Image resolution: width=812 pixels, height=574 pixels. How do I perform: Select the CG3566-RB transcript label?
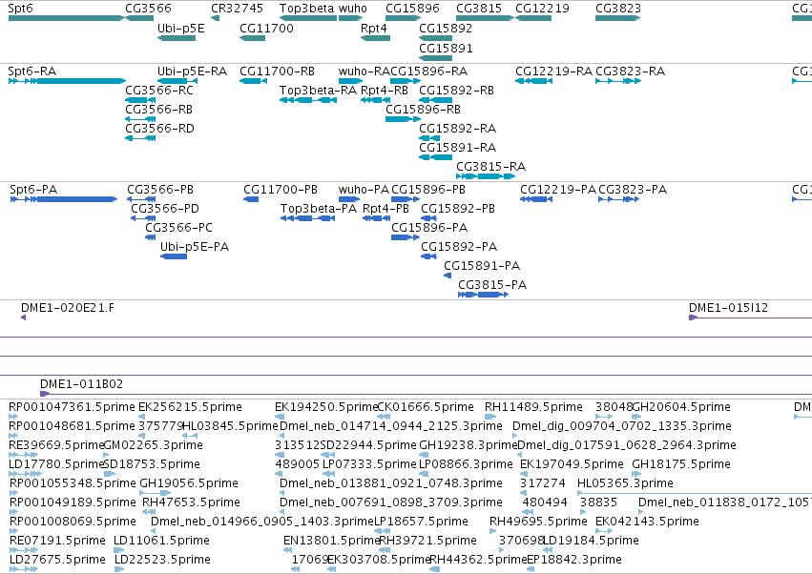[x=159, y=110]
